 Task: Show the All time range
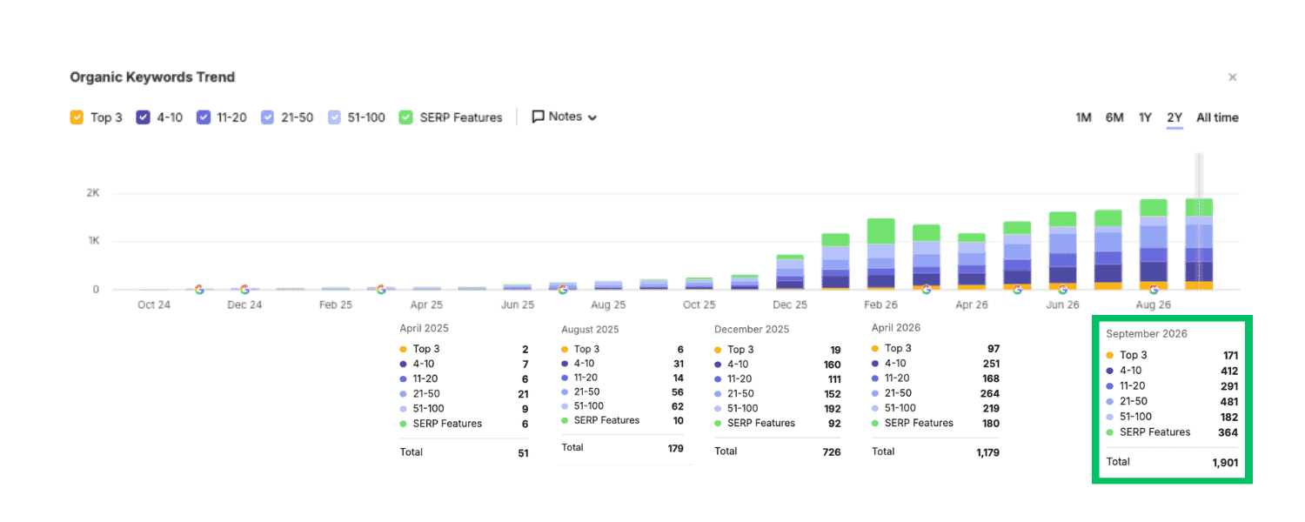click(x=1217, y=117)
